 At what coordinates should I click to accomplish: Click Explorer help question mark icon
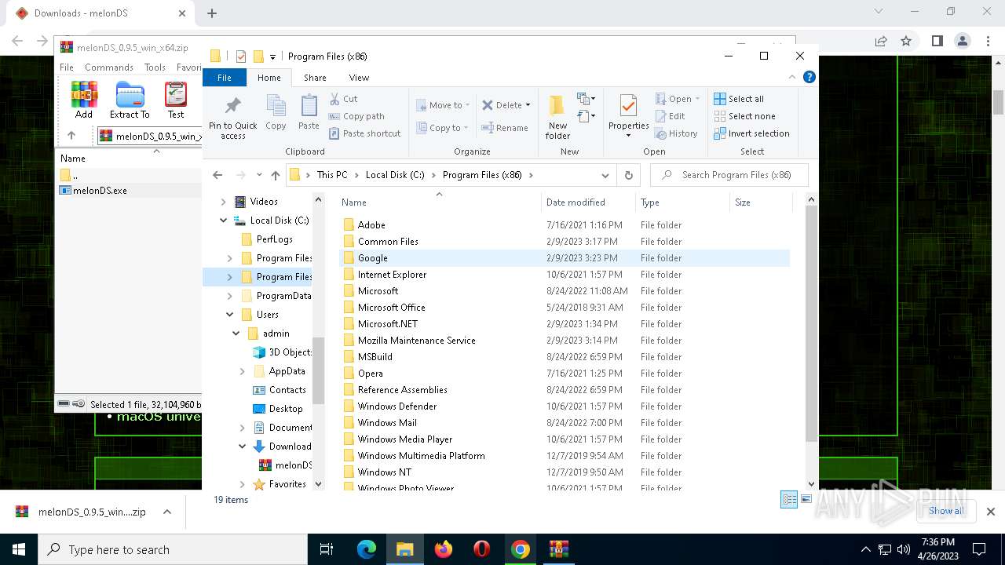809,77
